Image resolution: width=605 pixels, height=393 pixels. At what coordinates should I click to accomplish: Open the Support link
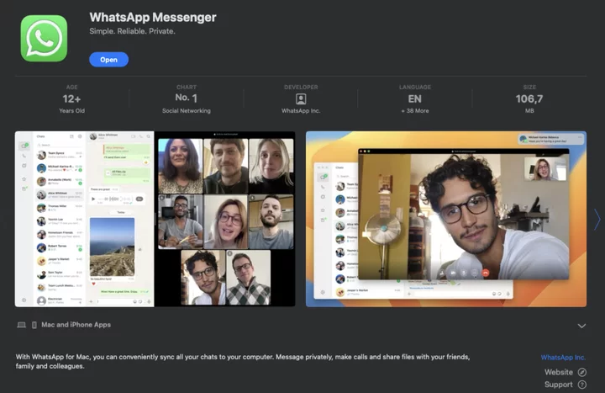[x=558, y=385]
